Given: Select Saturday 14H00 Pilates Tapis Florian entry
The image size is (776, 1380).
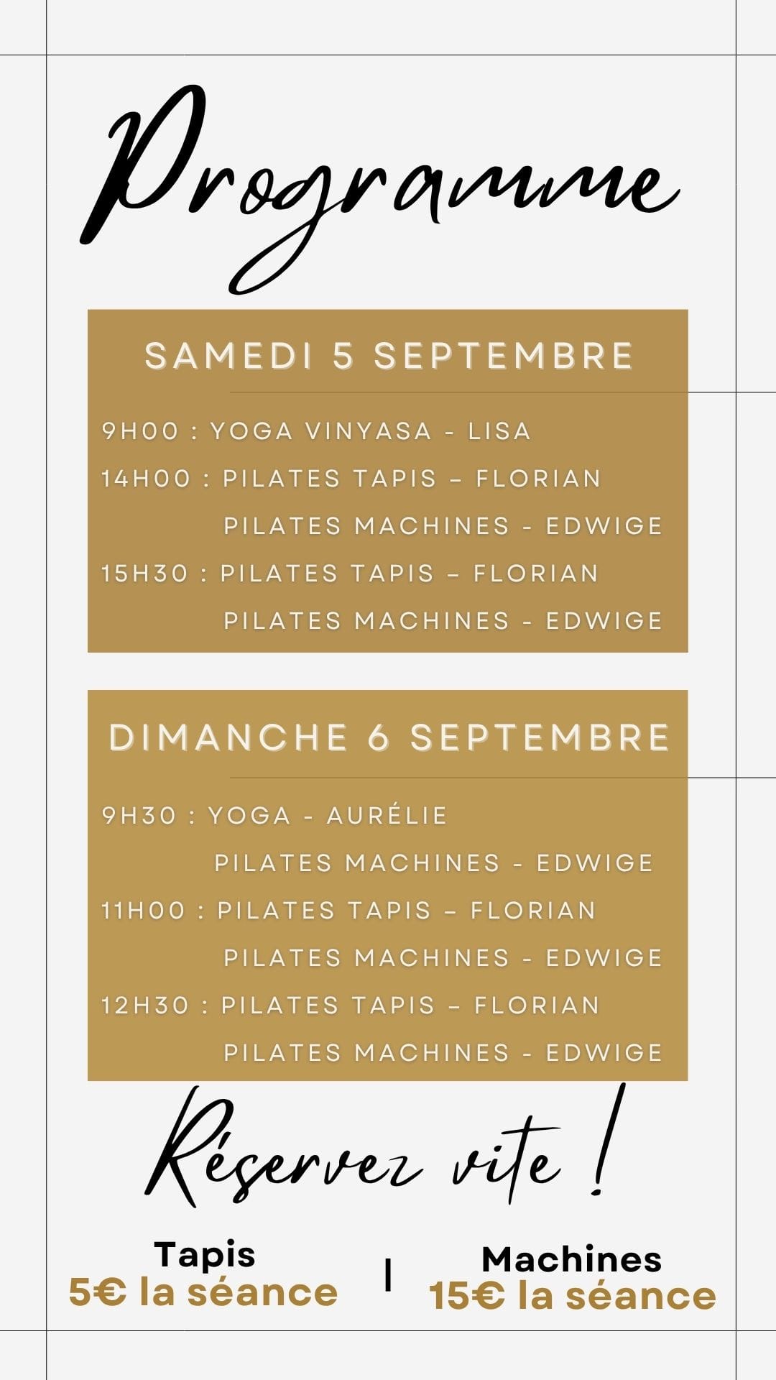Looking at the screenshot, I should (351, 479).
